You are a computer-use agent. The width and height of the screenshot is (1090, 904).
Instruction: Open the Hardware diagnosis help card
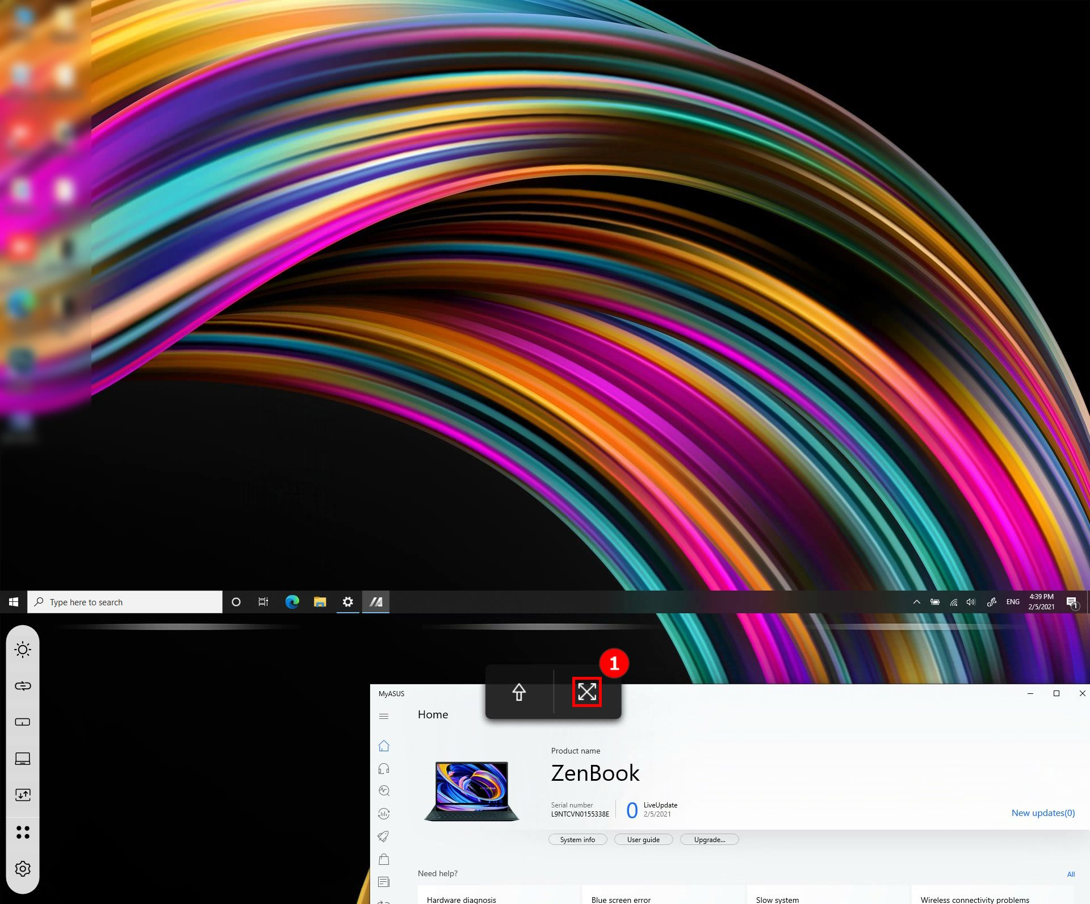pos(498,895)
